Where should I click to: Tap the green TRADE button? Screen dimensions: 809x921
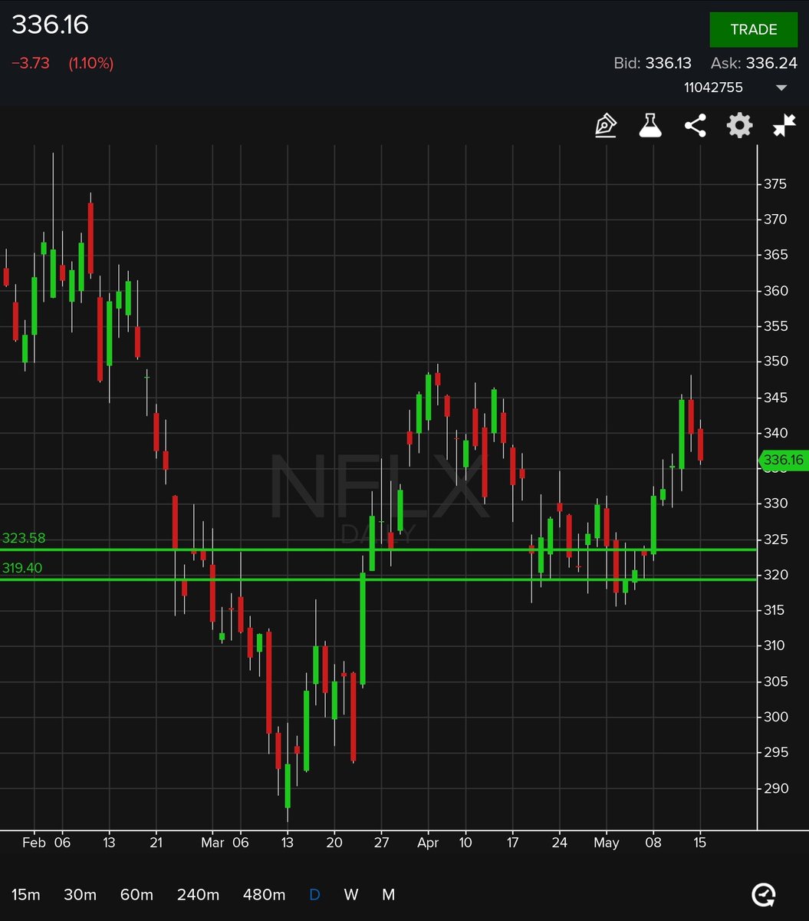[x=754, y=29]
